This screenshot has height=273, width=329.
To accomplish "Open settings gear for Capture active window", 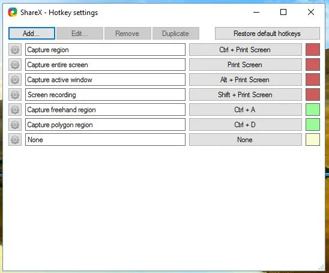I will point(15,80).
